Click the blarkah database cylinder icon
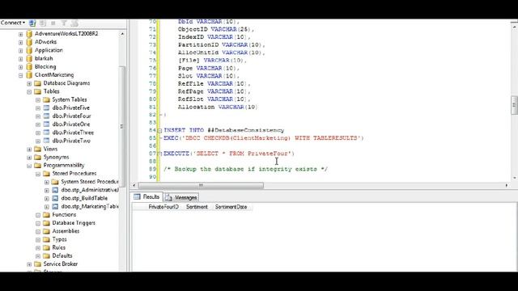This screenshot has width=518, height=291. pyautogui.click(x=29, y=58)
